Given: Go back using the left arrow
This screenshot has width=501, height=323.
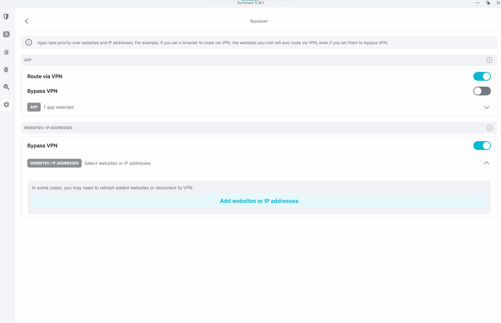Looking at the screenshot, I should (27, 21).
